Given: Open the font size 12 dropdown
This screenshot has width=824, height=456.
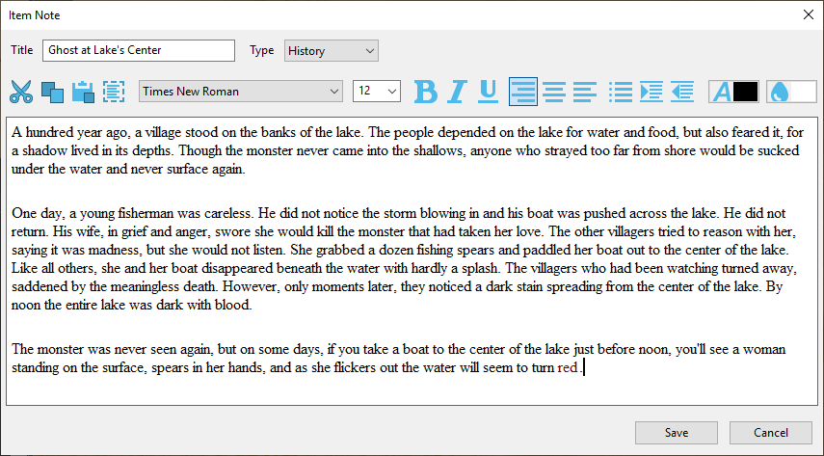Looking at the screenshot, I should point(377,92).
